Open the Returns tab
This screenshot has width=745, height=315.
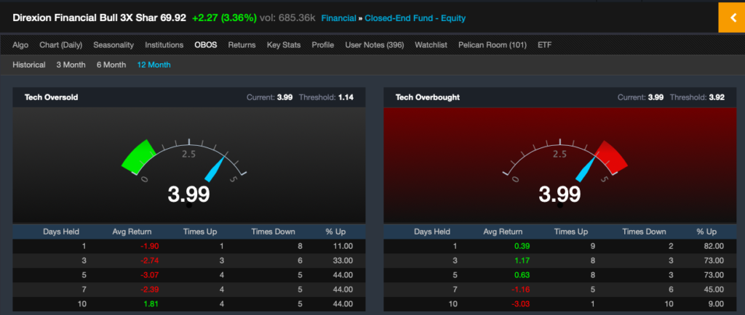(242, 45)
